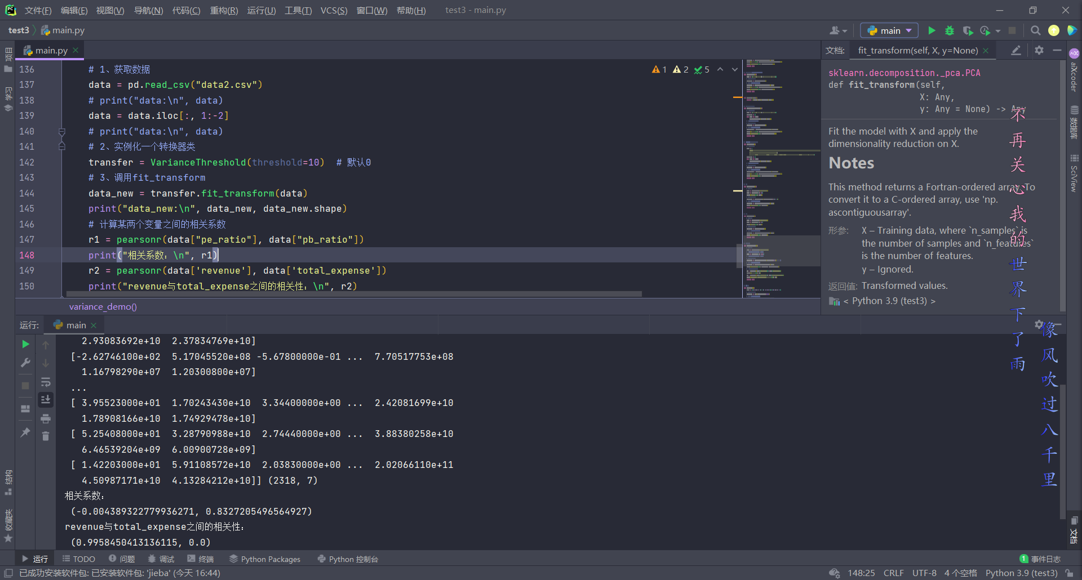1082x580 pixels.
Task: Open the database tool window on right sidebar
Action: (x=1074, y=122)
